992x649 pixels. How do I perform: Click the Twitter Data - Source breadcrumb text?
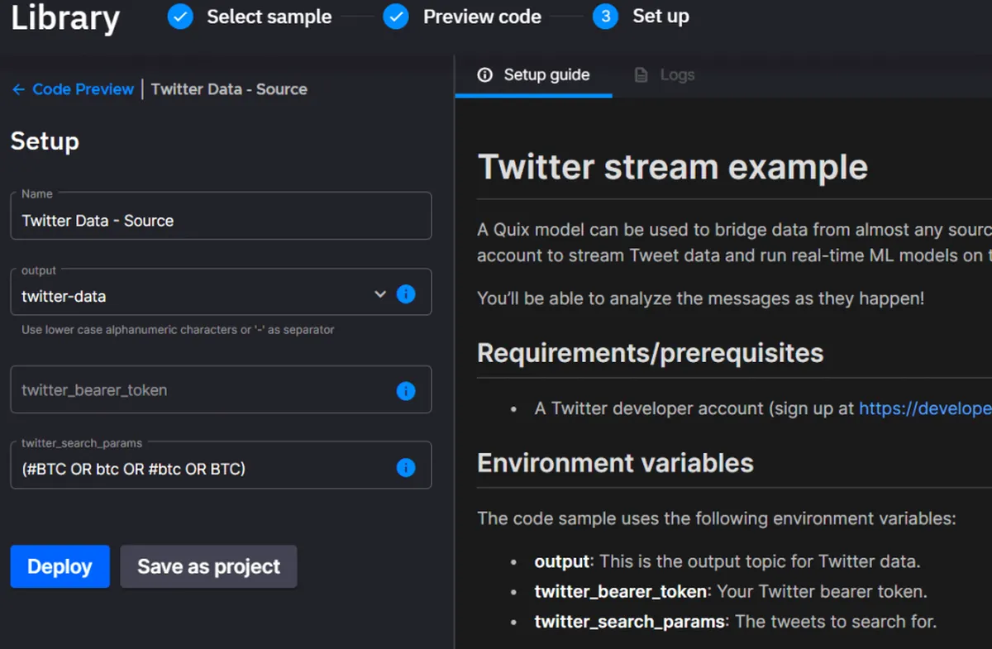[229, 89]
